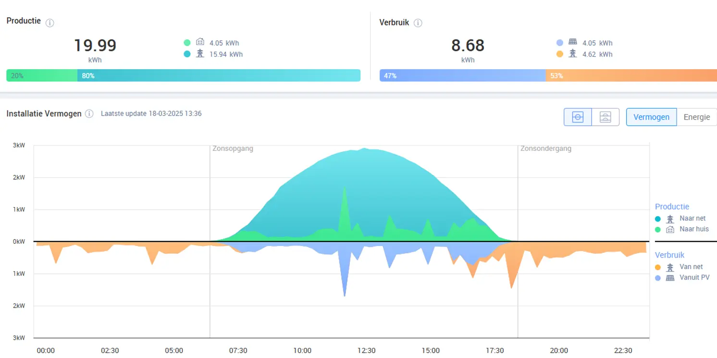Click the green 20% production bar segment
Viewport: 717px width, 358px height.
42,75
